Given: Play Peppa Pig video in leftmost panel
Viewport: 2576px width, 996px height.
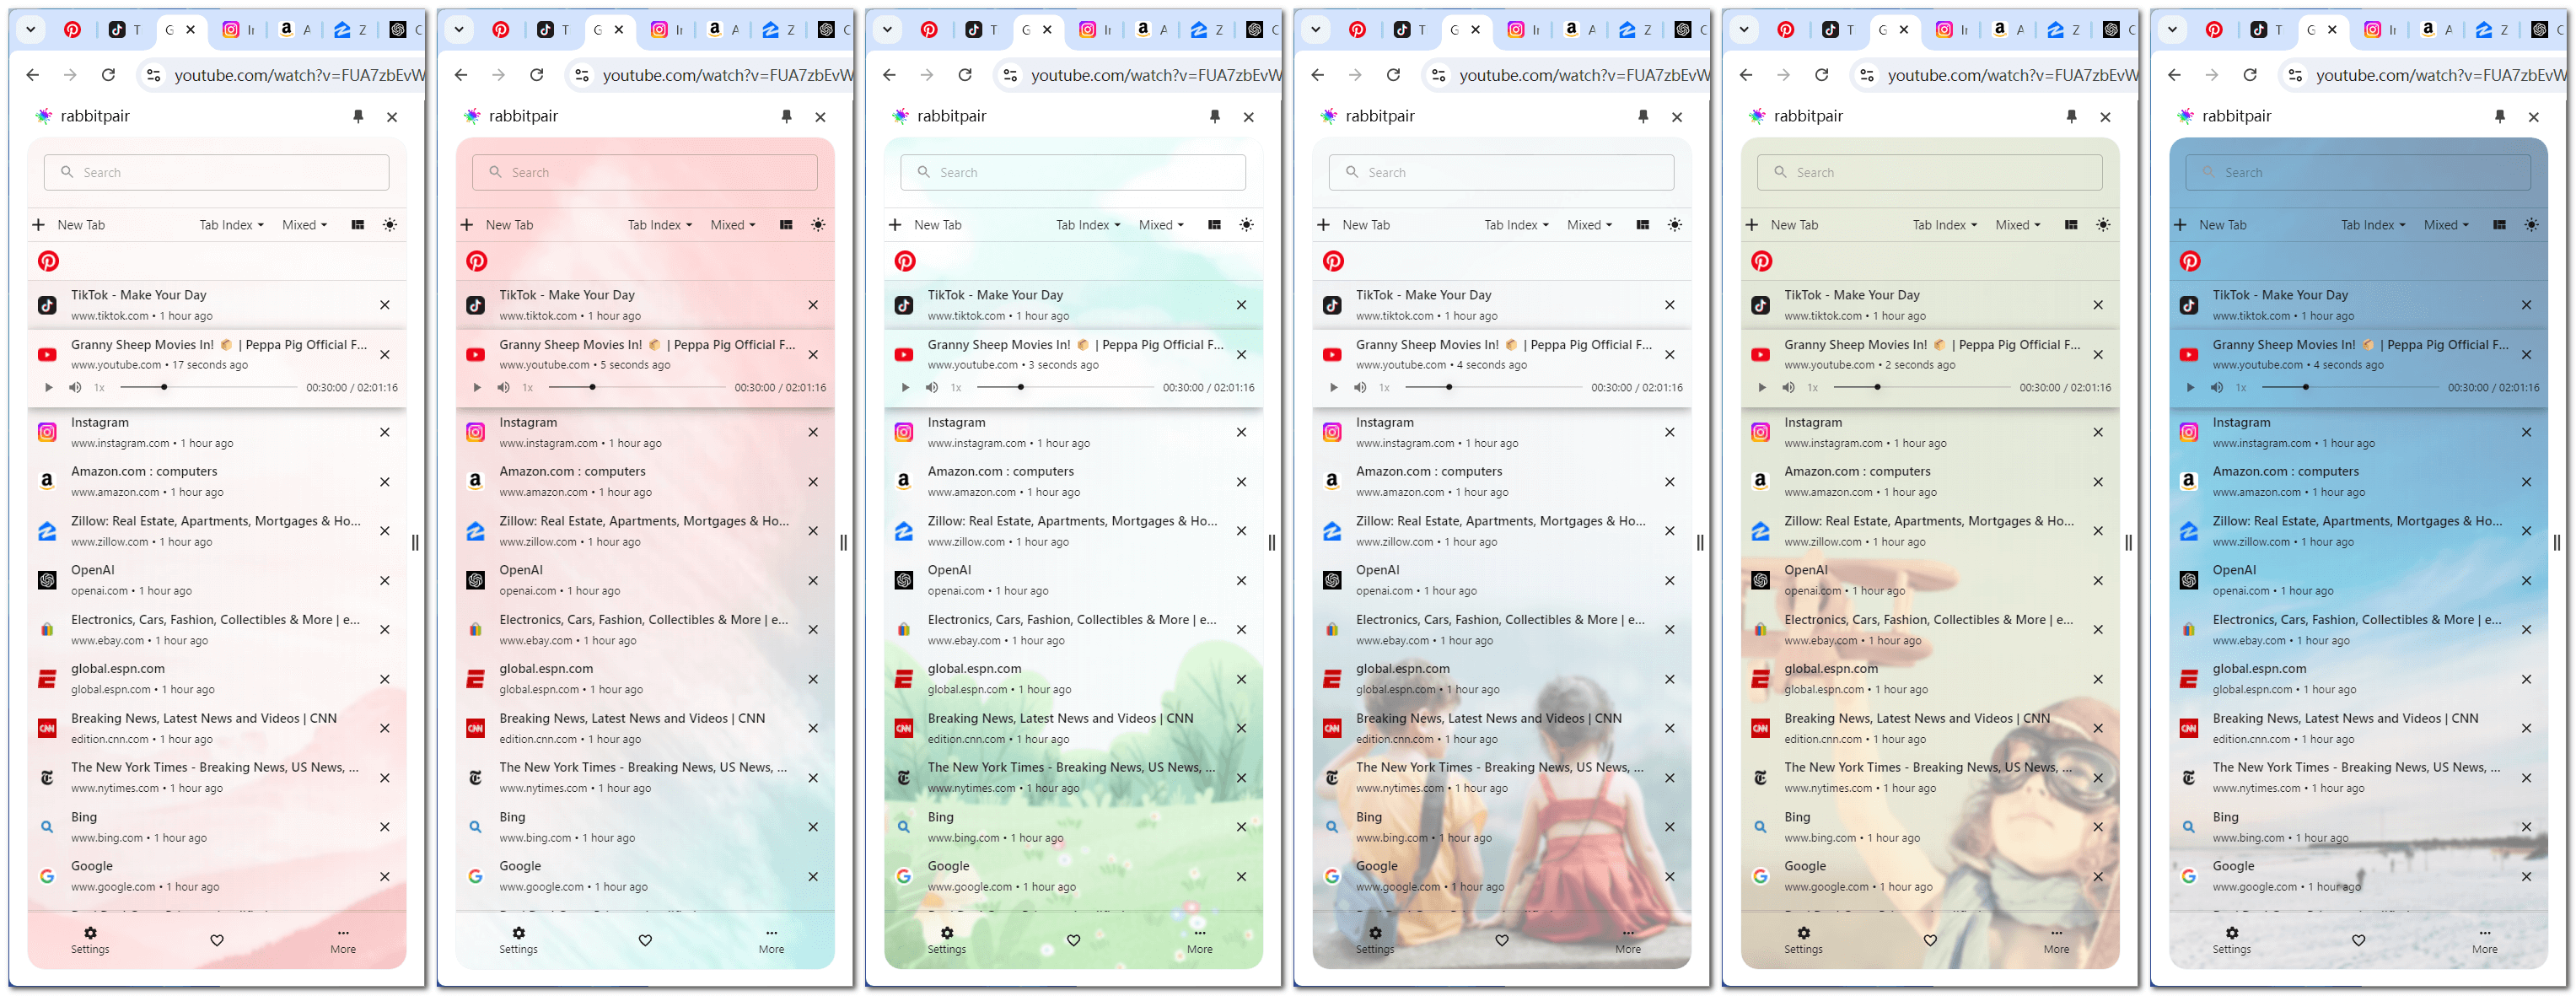Looking at the screenshot, I should tap(48, 388).
